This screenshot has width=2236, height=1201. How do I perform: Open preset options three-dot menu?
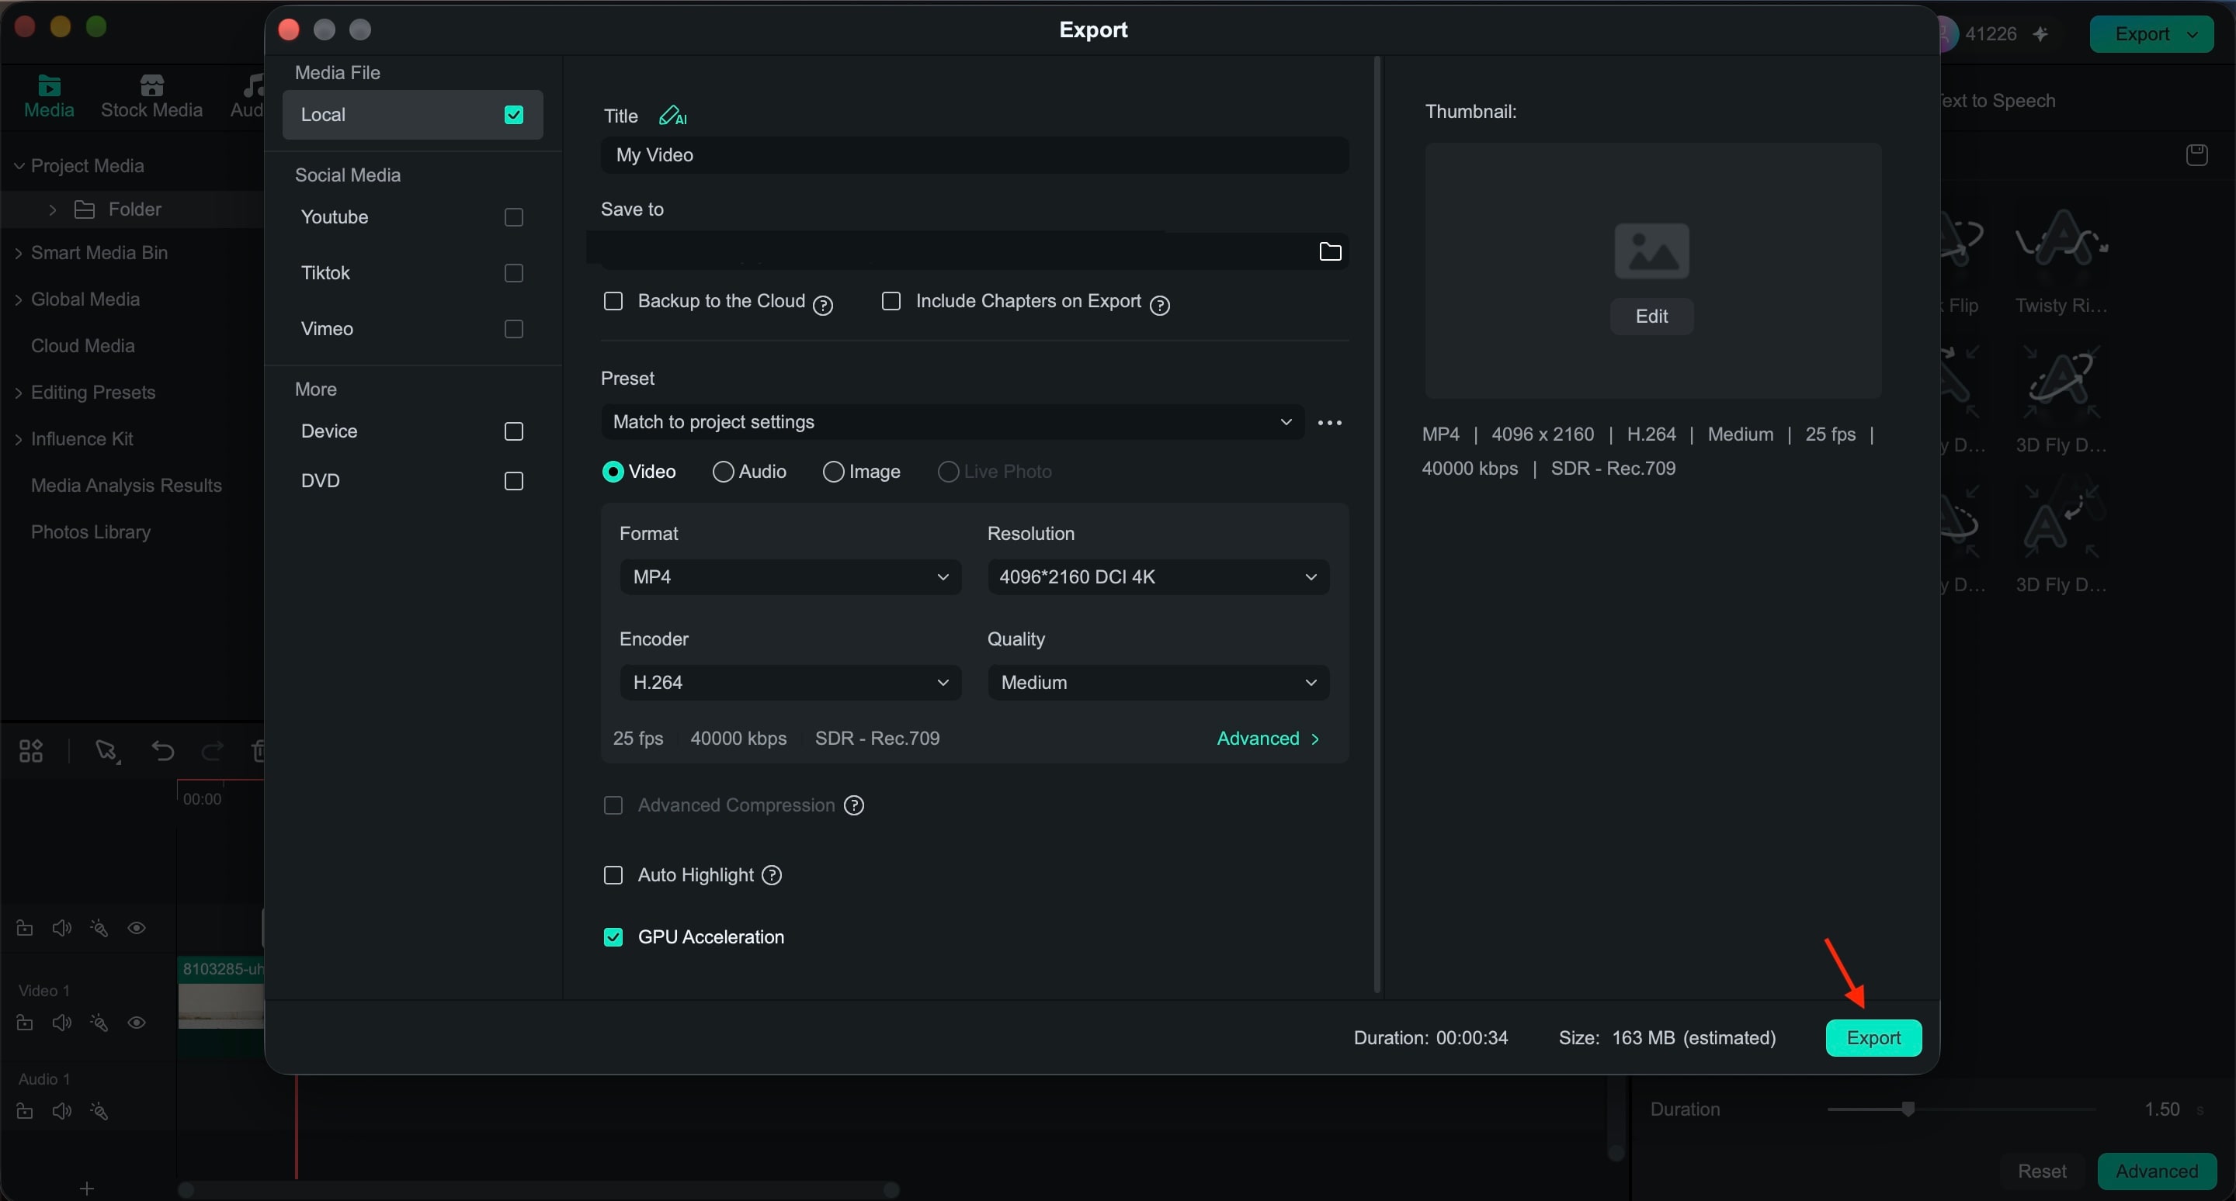[x=1330, y=422]
